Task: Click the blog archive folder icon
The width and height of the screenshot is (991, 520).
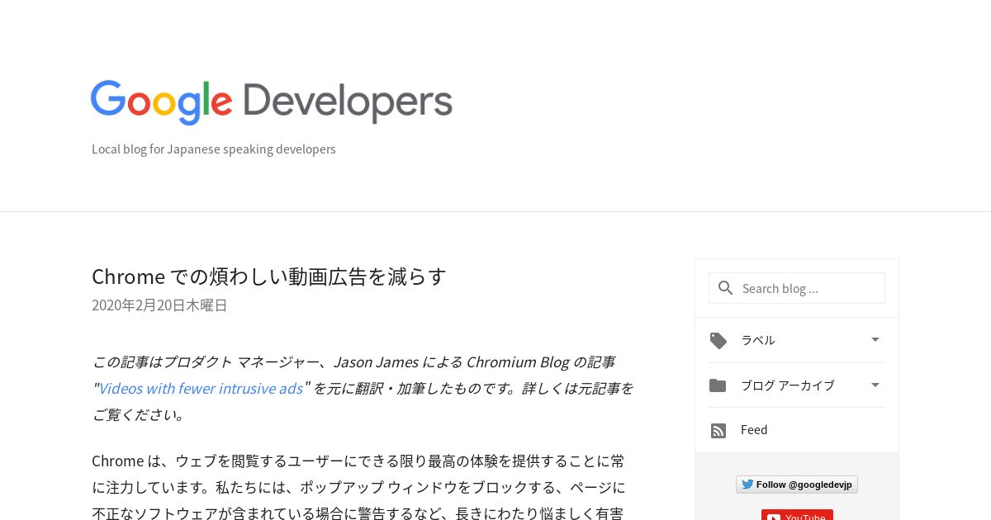Action: (x=718, y=385)
